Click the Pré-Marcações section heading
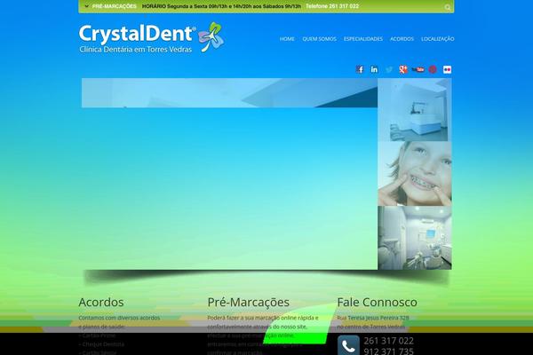 pos(249,302)
